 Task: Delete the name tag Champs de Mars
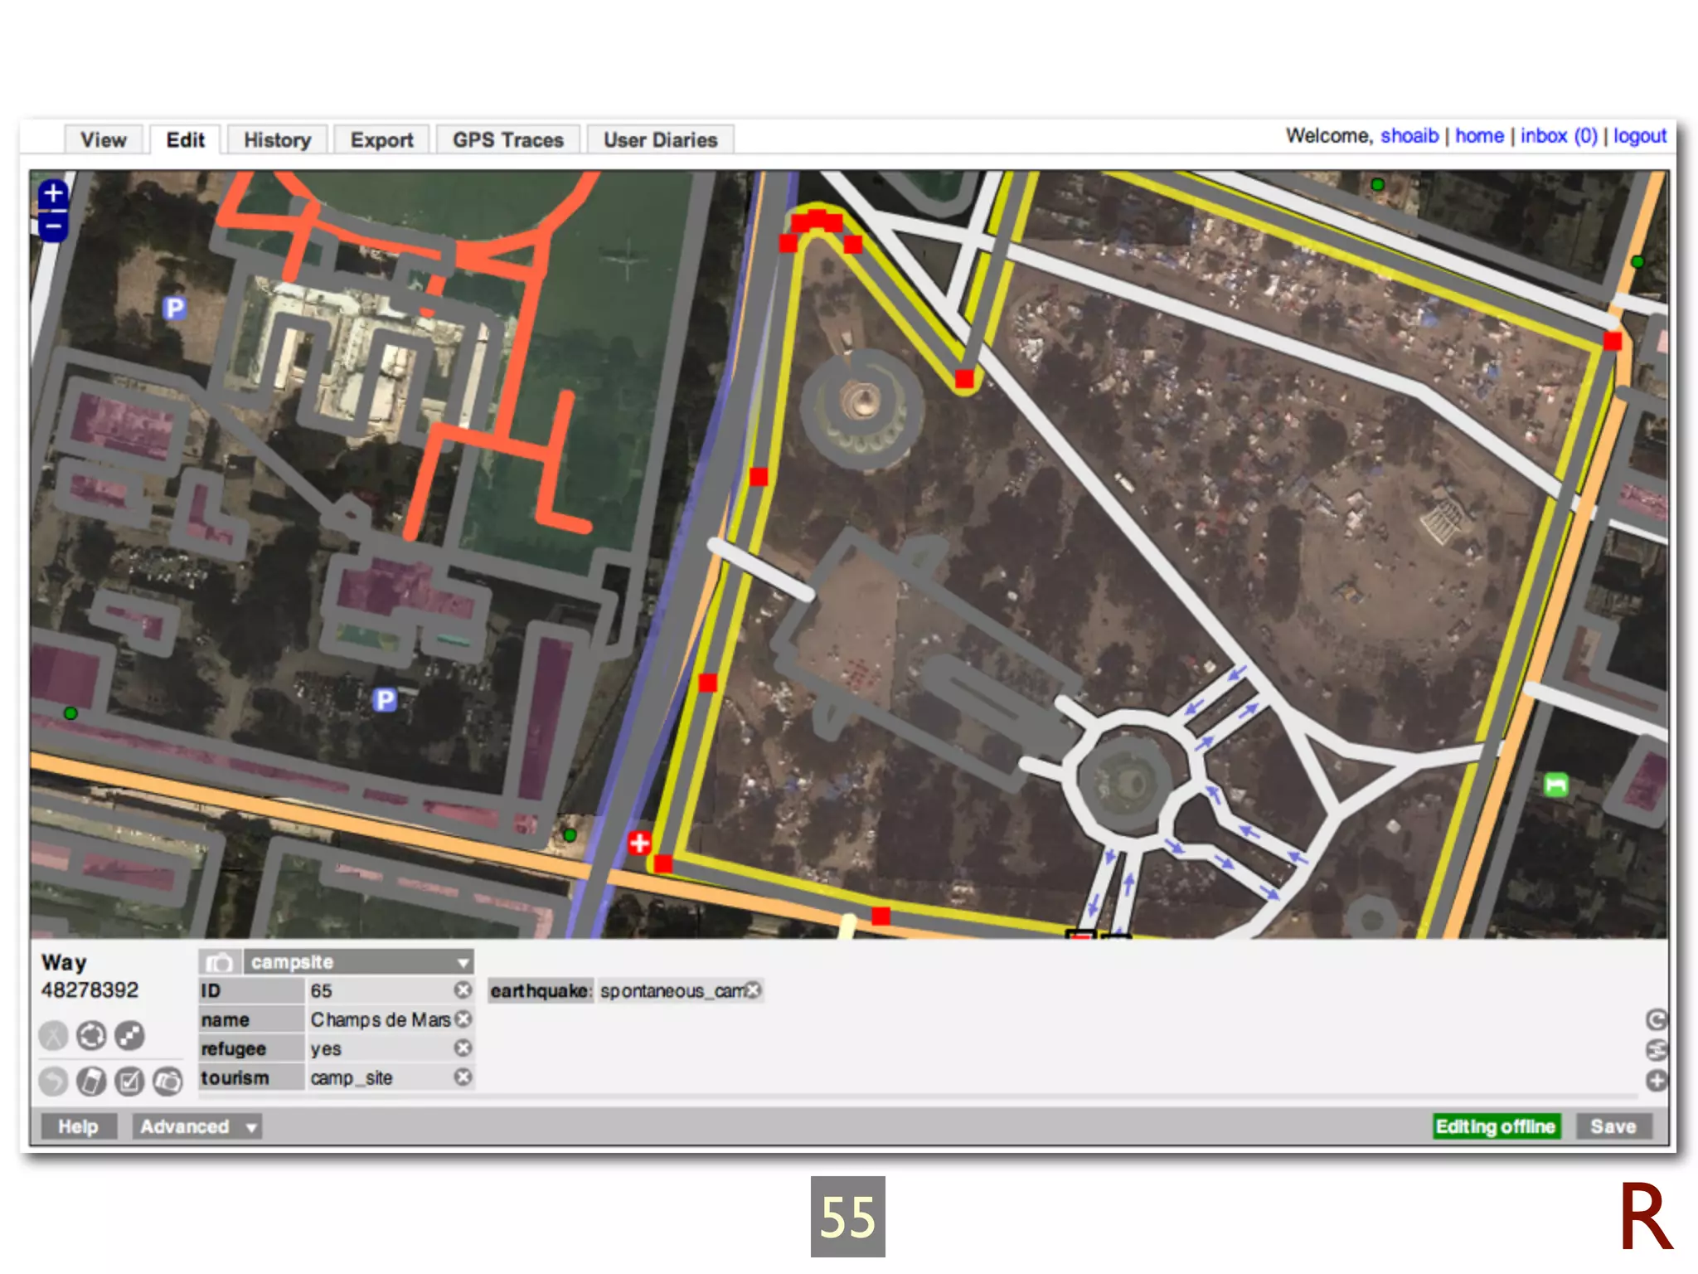click(x=463, y=1019)
